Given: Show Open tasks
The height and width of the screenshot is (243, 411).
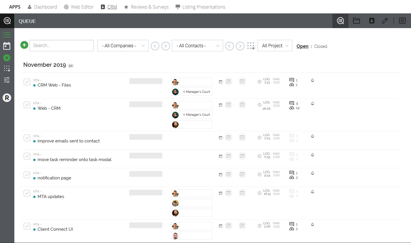Looking at the screenshot, I should point(302,46).
